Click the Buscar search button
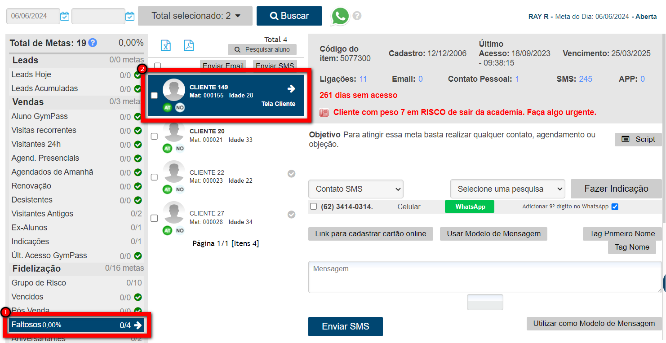The height and width of the screenshot is (343, 666). 289,16
